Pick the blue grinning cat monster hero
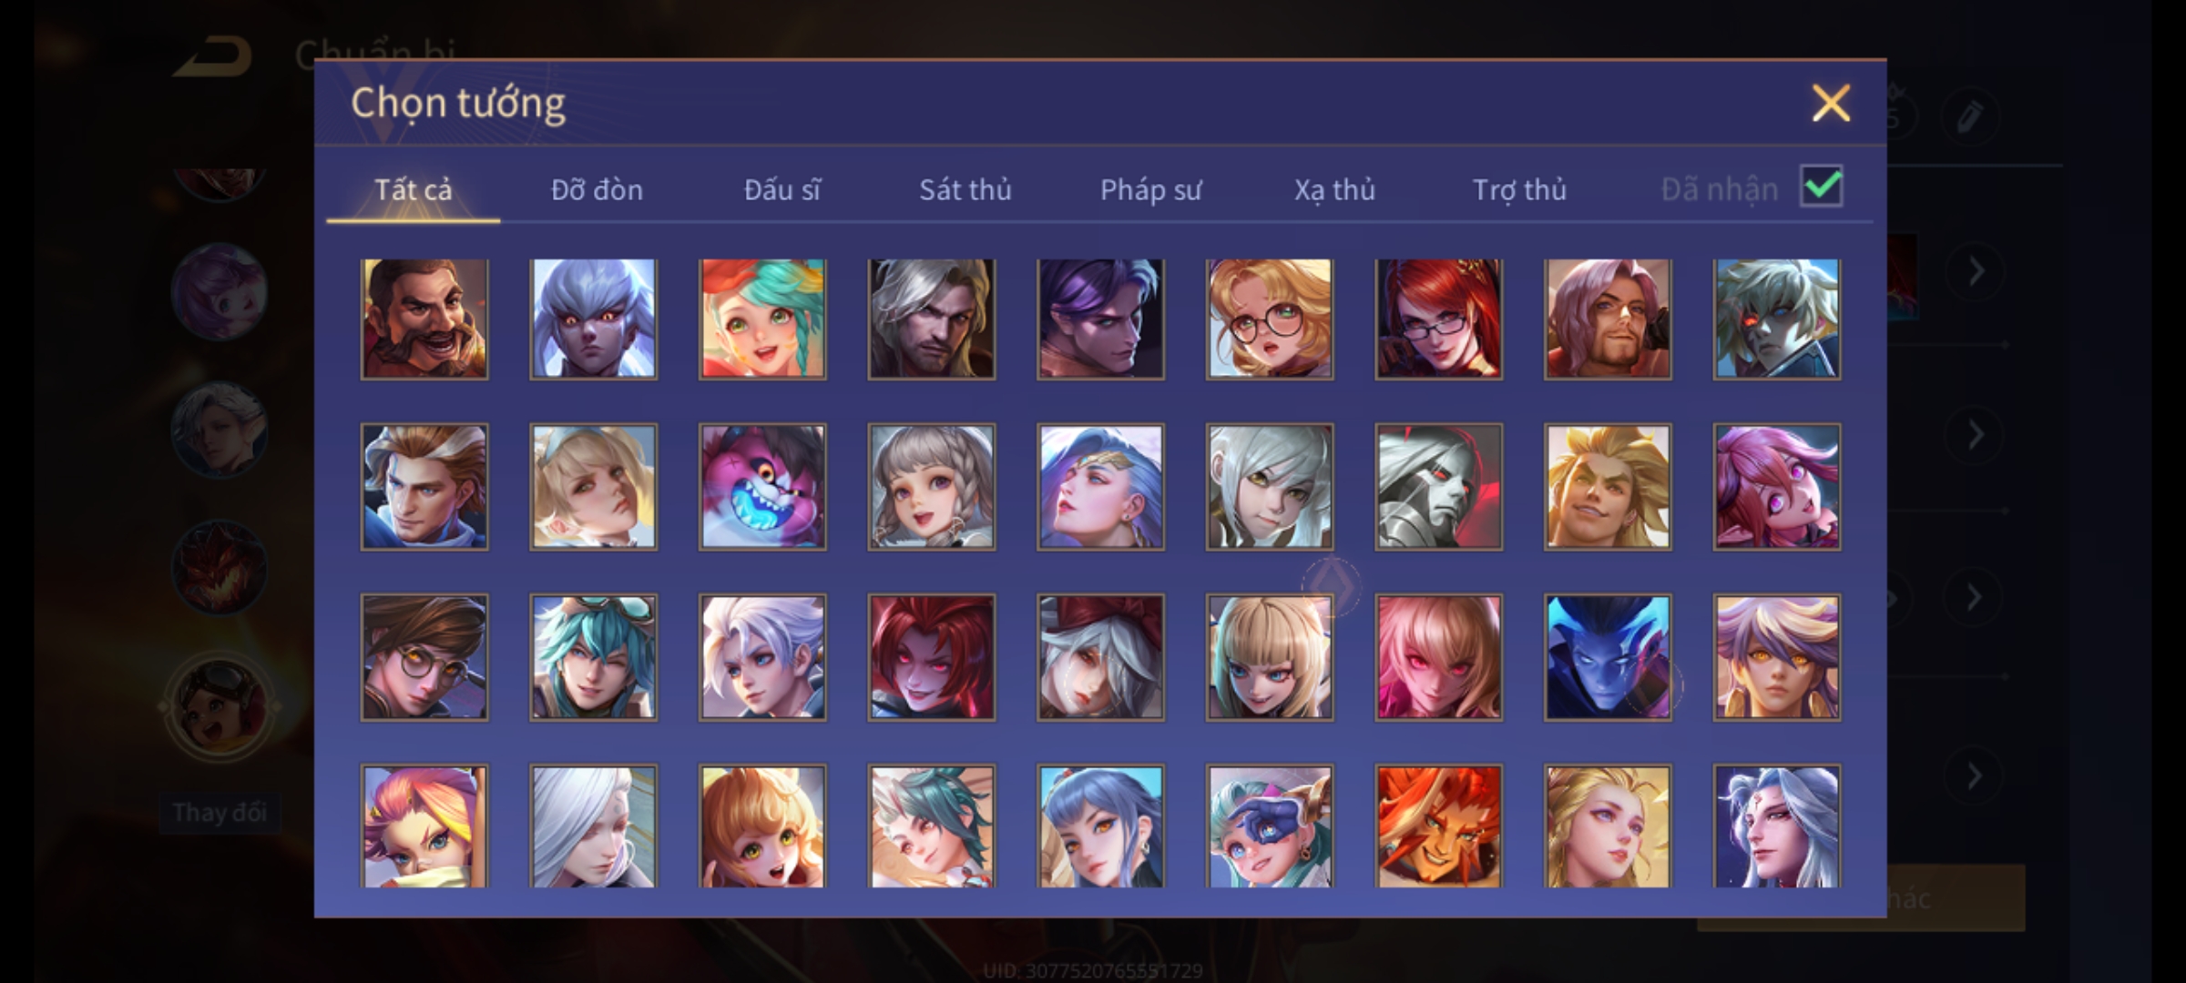This screenshot has height=983, width=2186. 762,487
